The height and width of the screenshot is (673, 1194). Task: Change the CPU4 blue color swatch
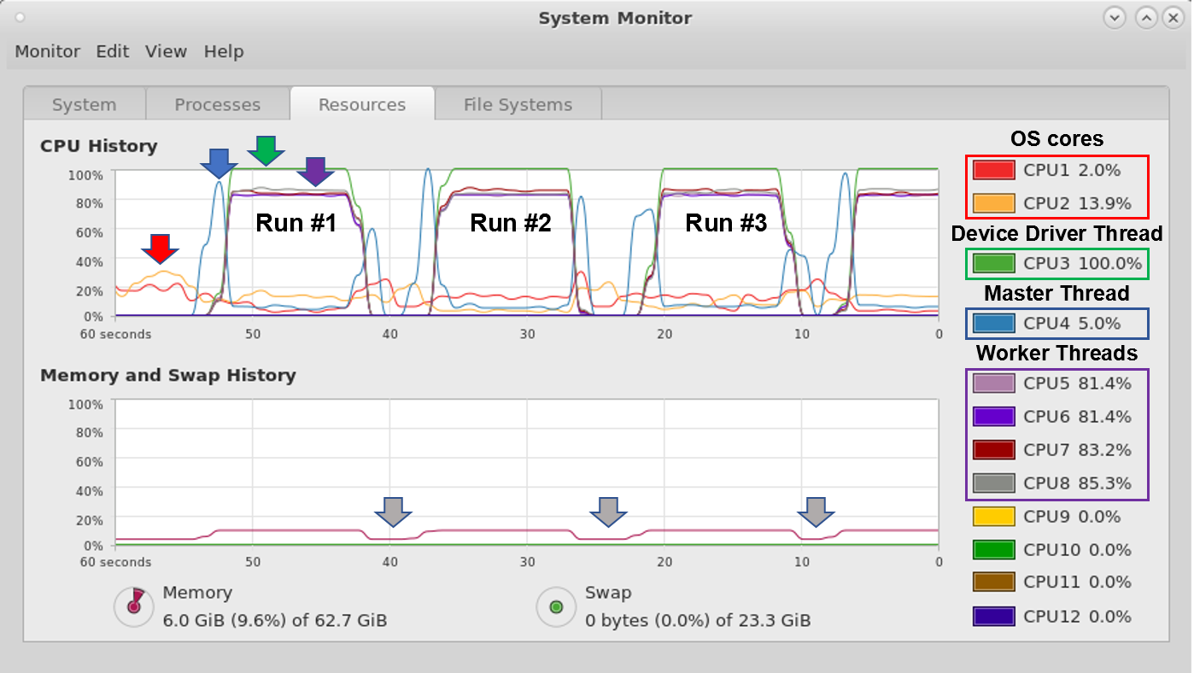click(x=993, y=323)
